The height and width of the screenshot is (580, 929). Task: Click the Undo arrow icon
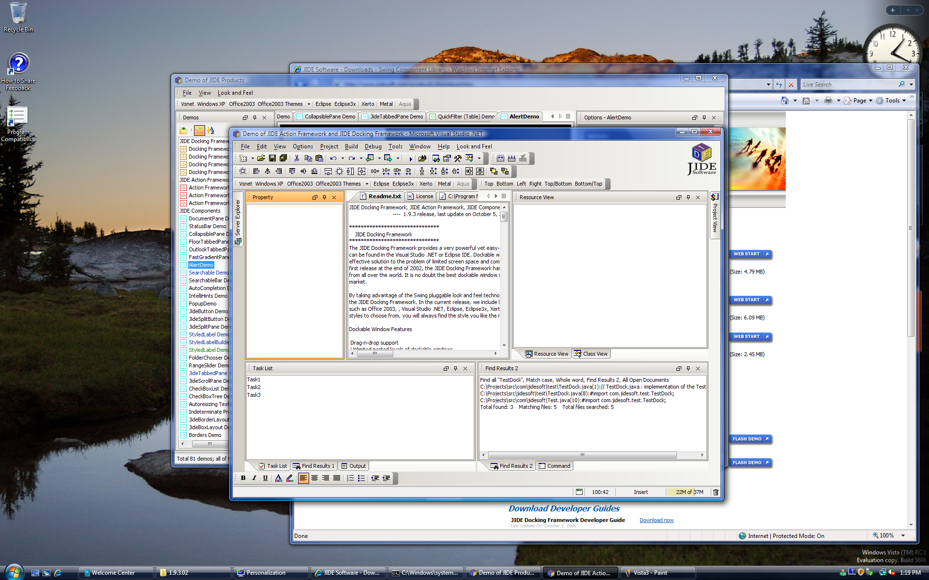333,158
